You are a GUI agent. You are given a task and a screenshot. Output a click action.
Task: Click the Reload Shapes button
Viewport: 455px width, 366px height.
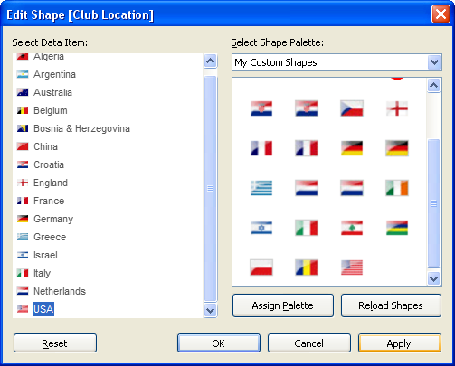pyautogui.click(x=391, y=305)
